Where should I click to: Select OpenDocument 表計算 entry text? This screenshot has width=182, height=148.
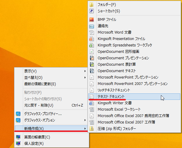[x=117, y=65]
